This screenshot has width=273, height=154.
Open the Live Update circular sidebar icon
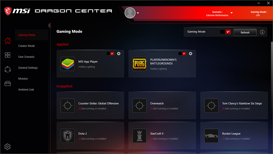[x=7, y=69]
